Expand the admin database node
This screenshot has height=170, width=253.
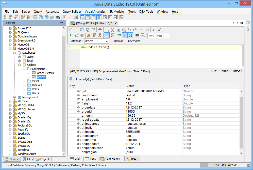(x=20, y=57)
